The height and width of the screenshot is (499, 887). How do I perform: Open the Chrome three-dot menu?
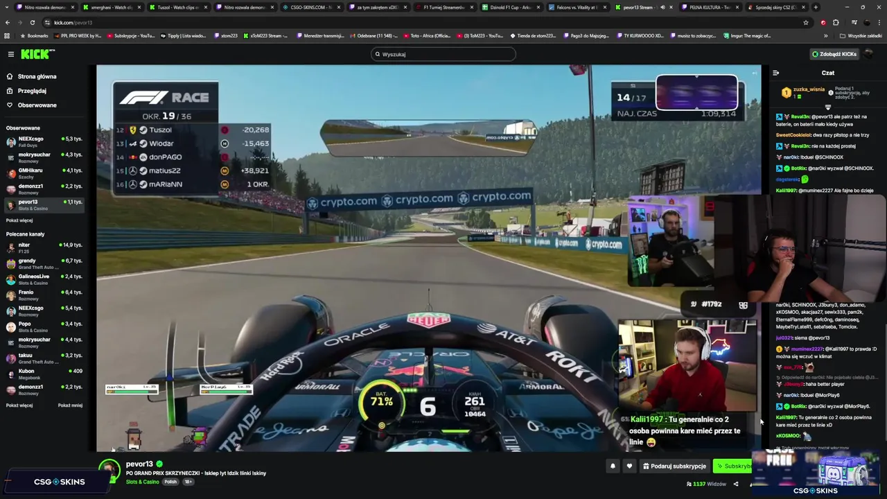880,22
